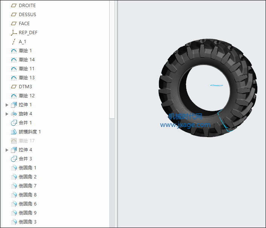Select the 倒圆角 1 label
This screenshot has width=266, height=228.
[x=27, y=168]
